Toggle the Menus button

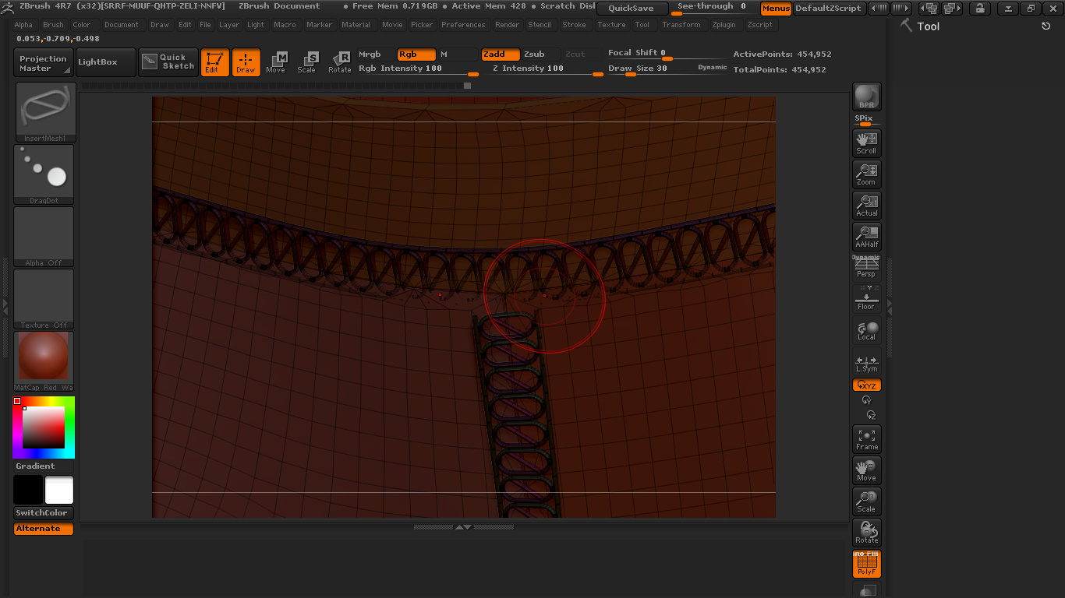(x=776, y=9)
